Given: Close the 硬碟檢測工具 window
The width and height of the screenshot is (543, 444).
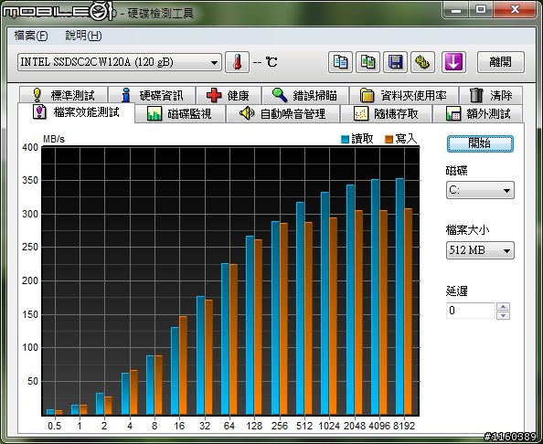Looking at the screenshot, I should coord(515,10).
